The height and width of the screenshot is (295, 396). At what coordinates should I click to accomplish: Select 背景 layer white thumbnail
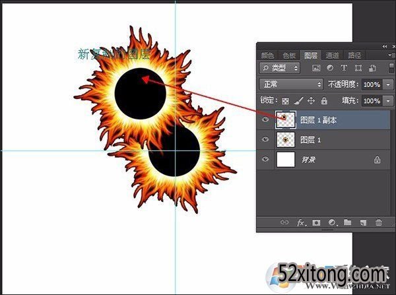pyautogui.click(x=286, y=159)
